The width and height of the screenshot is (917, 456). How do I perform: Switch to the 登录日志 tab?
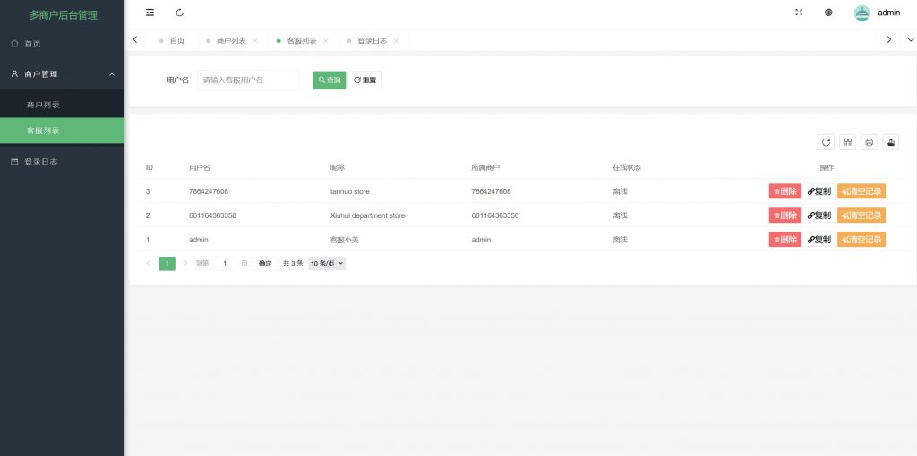coord(372,41)
